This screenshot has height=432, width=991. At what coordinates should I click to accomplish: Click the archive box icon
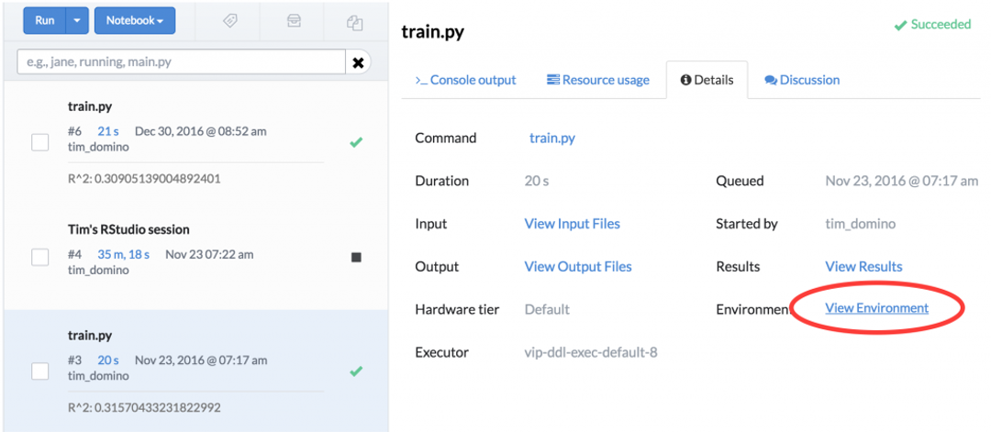[294, 21]
